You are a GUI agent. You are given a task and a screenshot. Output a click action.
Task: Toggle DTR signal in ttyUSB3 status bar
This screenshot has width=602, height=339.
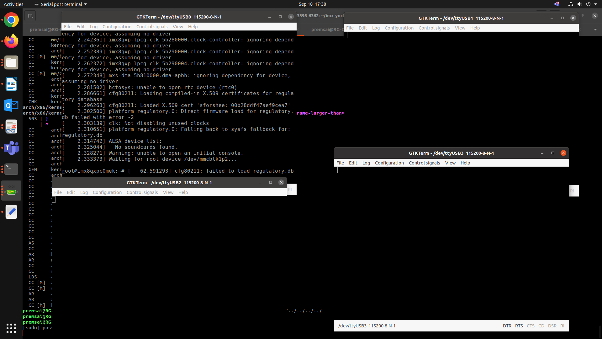(x=507, y=326)
